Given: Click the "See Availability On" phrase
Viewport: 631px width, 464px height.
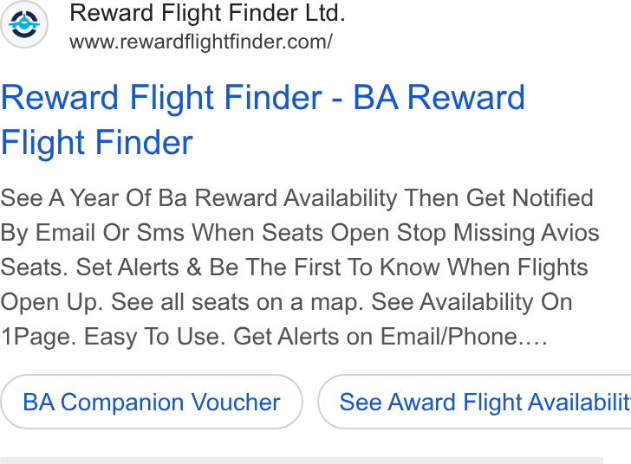Looking at the screenshot, I should (472, 302).
